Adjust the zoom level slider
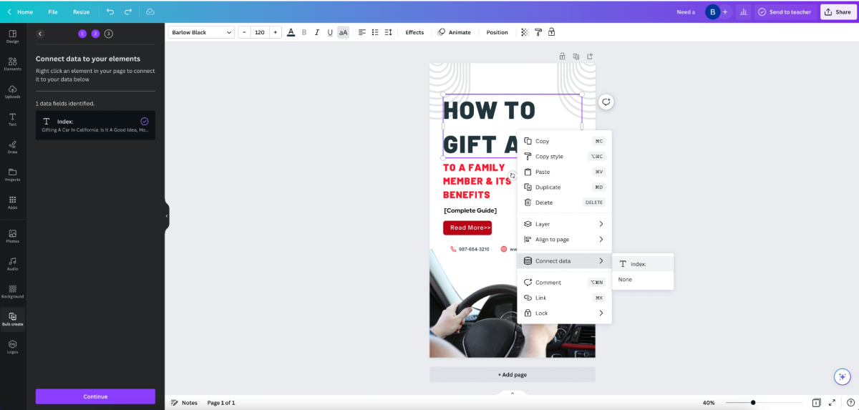 click(x=753, y=402)
